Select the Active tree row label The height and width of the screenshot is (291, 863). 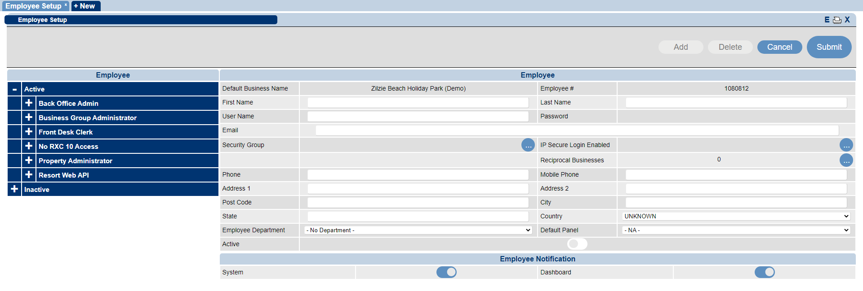(34, 89)
